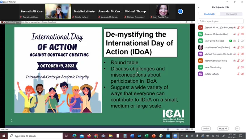Click Natalie Lafferty name tile in video strip
Viewport: 246px width, 139px height.
(x=84, y=11)
